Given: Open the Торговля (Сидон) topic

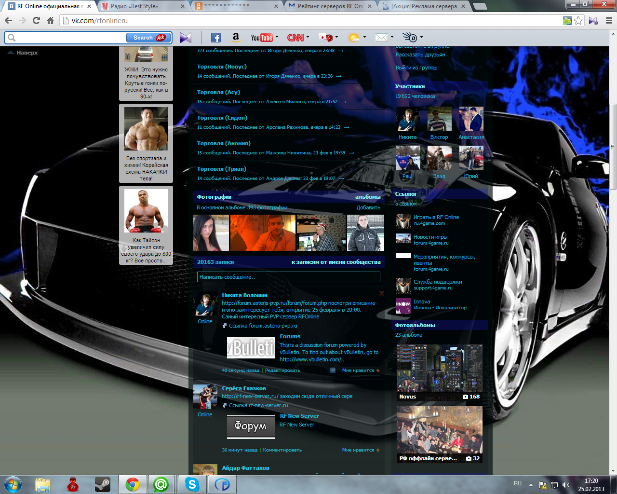Looking at the screenshot, I should coord(222,118).
